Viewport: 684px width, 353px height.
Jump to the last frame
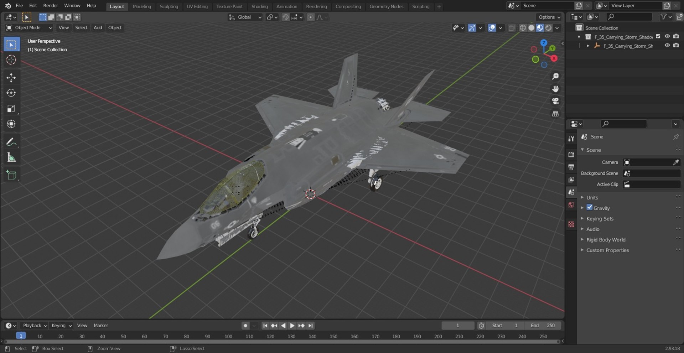pos(311,326)
